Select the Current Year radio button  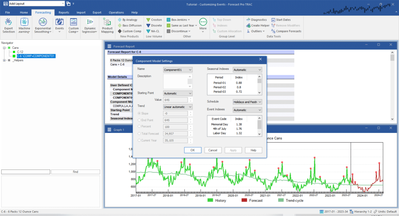pyautogui.click(x=139, y=140)
